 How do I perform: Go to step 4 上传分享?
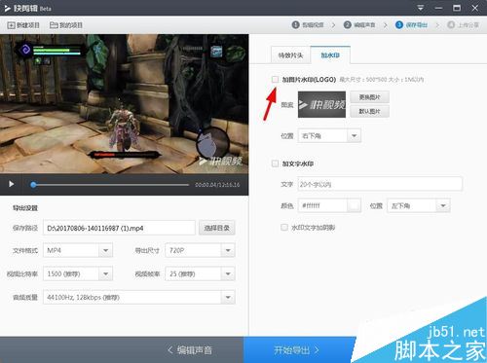[x=464, y=24]
